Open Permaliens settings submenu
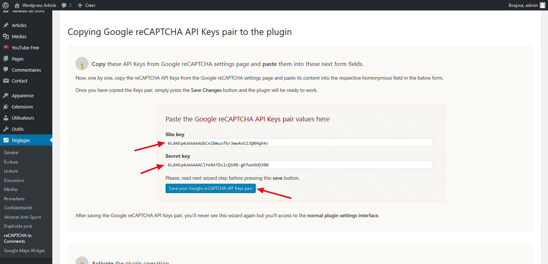 pos(14,199)
